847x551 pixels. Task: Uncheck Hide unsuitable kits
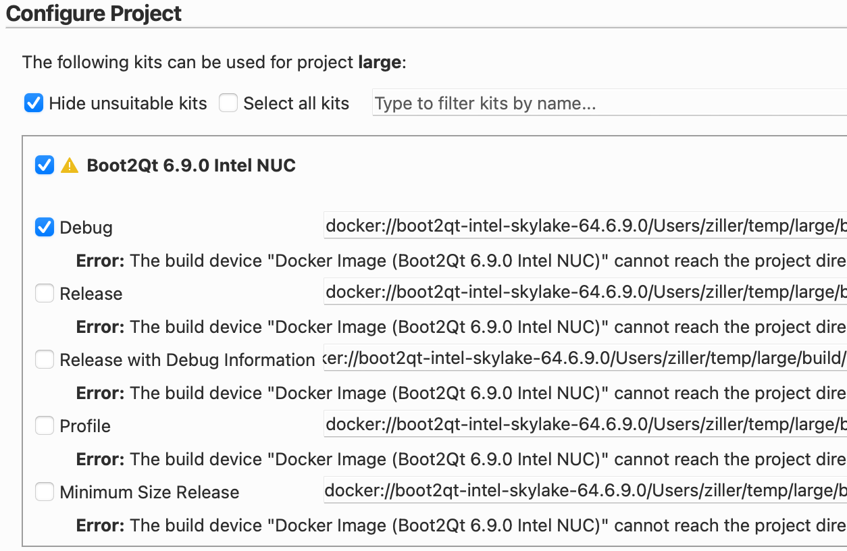coord(34,103)
